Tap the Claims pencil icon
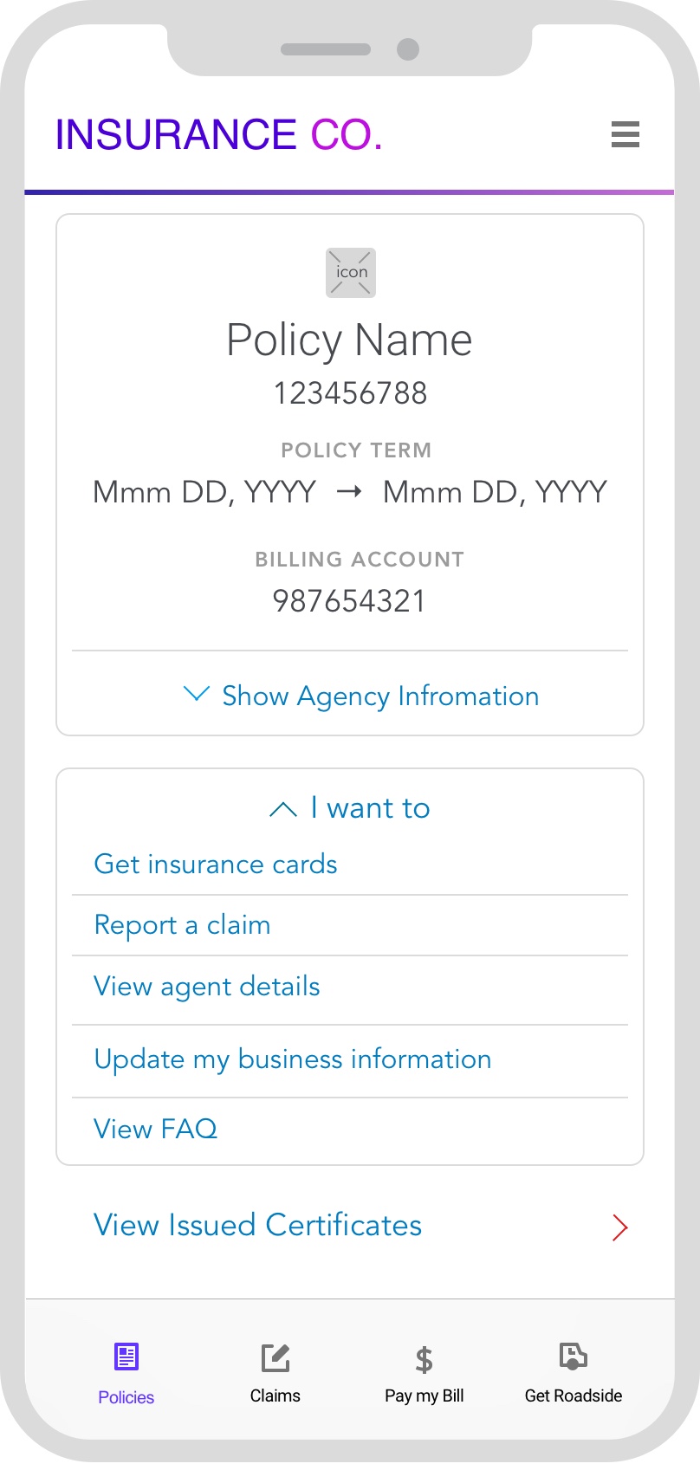The width and height of the screenshot is (700, 1483). pyautogui.click(x=275, y=1357)
